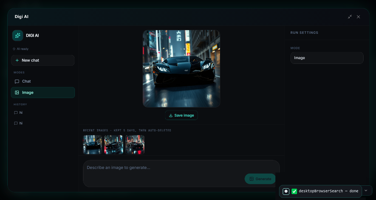Click the 'AI ready' status text
This screenshot has height=200, width=376.
tap(22, 49)
